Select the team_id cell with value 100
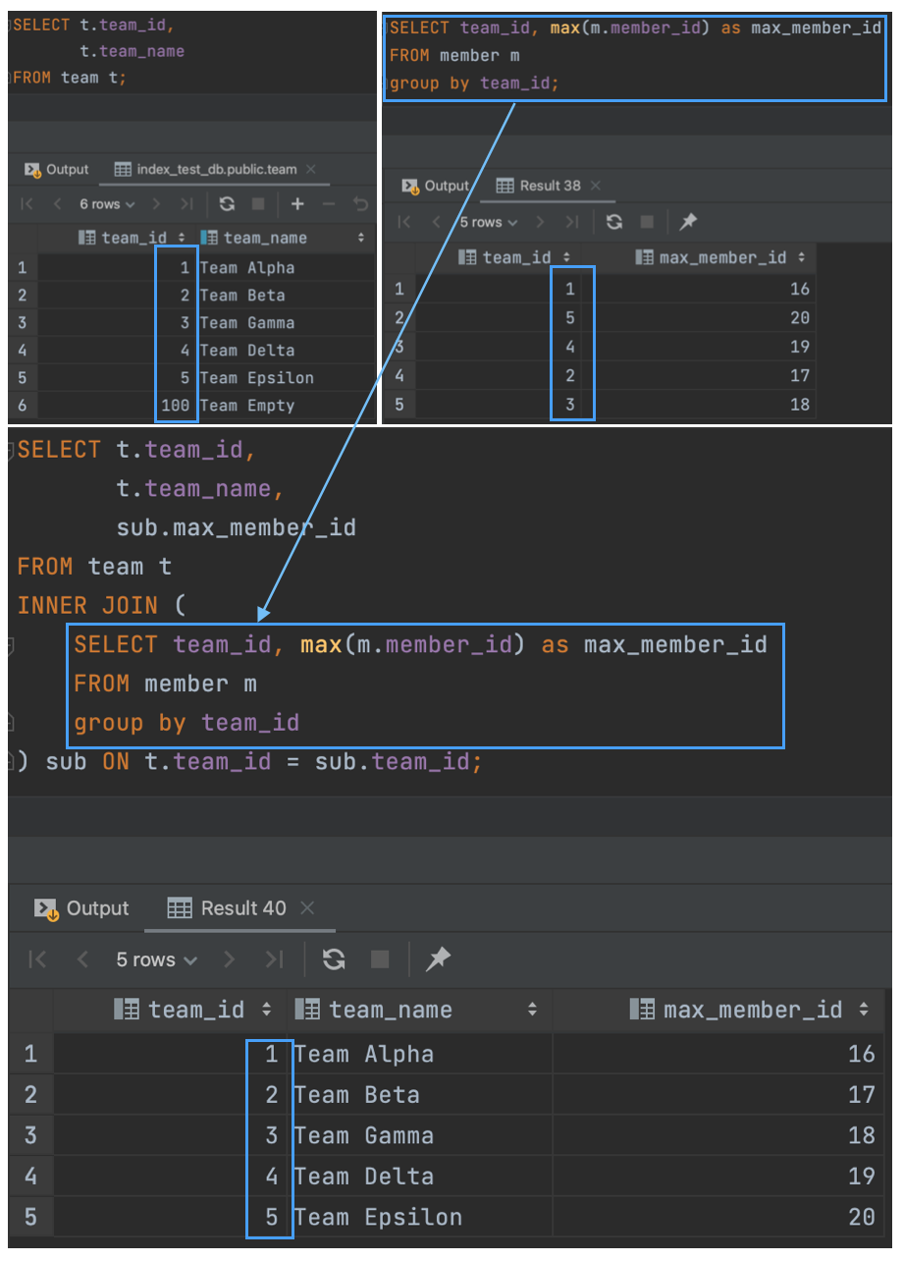903x1261 pixels. click(x=117, y=405)
